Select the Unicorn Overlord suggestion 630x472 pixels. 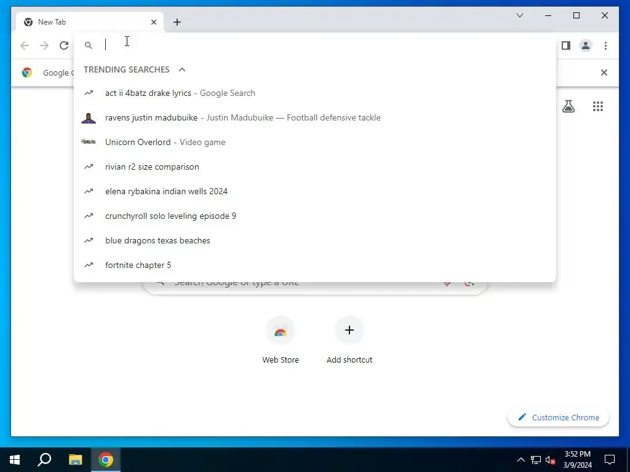(315, 142)
